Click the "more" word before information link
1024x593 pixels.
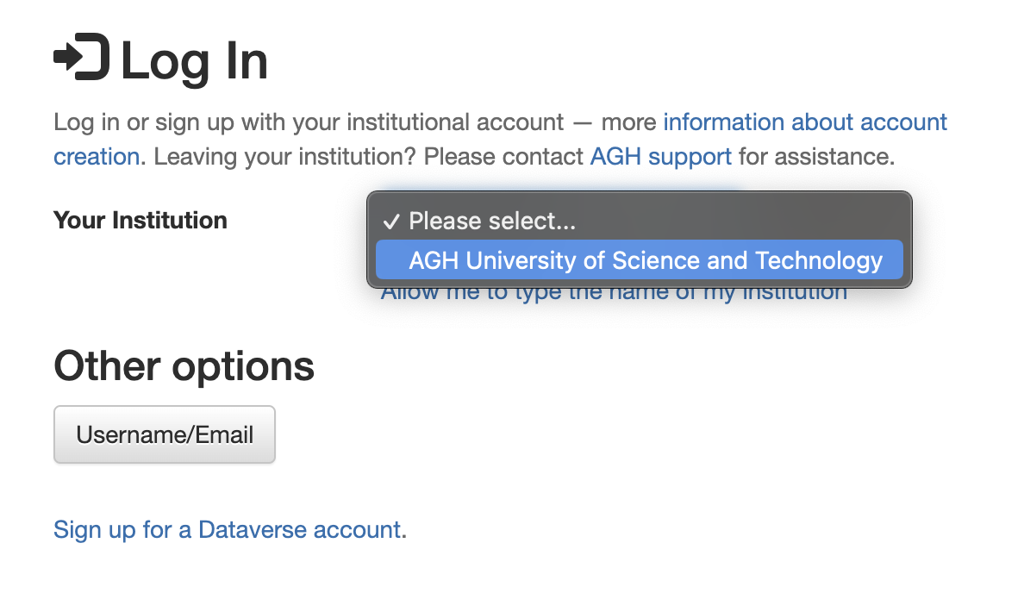(628, 122)
